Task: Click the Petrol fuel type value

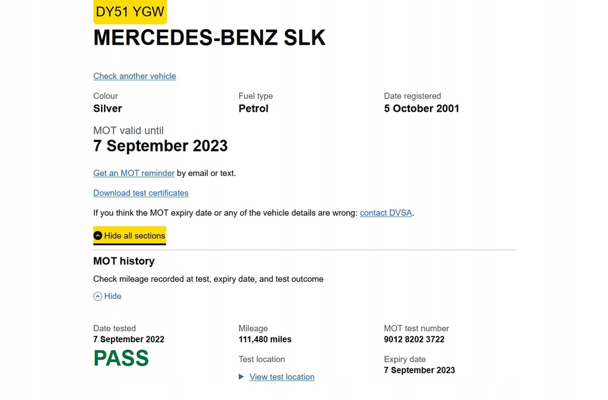Action: 254,108
